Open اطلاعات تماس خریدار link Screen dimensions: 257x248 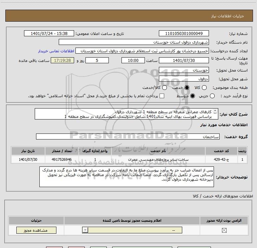tap(56, 51)
